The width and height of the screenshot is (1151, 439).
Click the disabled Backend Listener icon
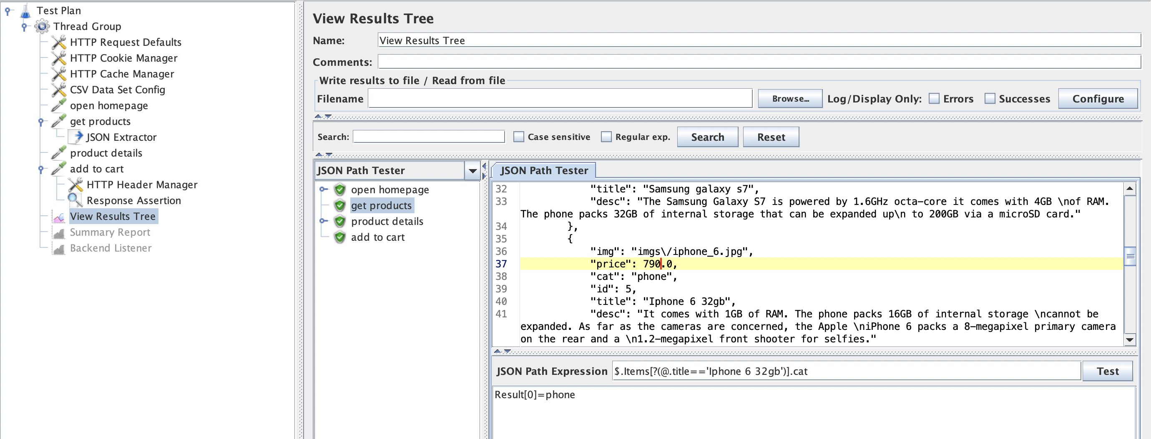pyautogui.click(x=58, y=248)
